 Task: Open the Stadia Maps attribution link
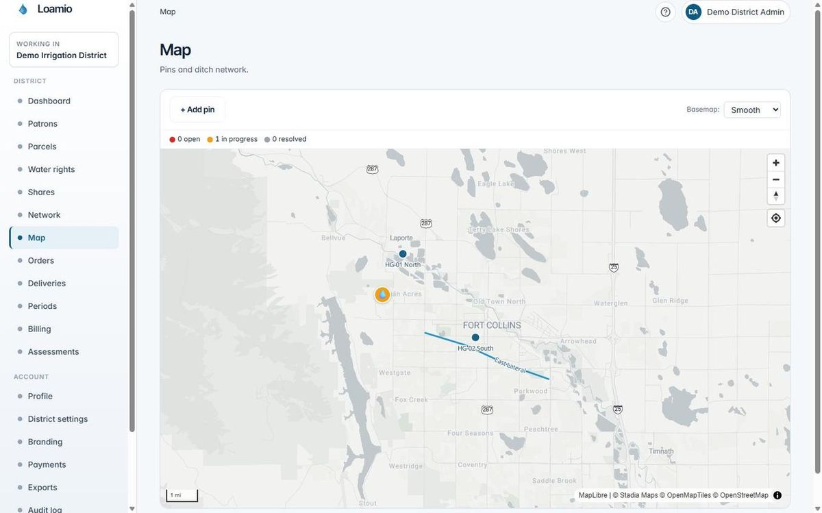point(635,495)
